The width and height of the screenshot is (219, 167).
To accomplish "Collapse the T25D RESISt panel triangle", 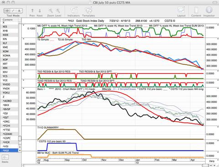I will (24, 80).
